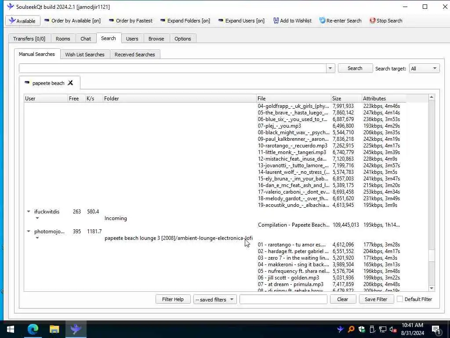This screenshot has width=450, height=338.
Task: Toggle Order by Fastest option
Action: tap(131, 21)
